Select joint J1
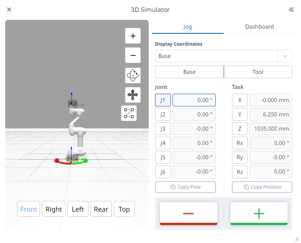Image resolution: width=301 pixels, height=243 pixels. click(x=163, y=100)
